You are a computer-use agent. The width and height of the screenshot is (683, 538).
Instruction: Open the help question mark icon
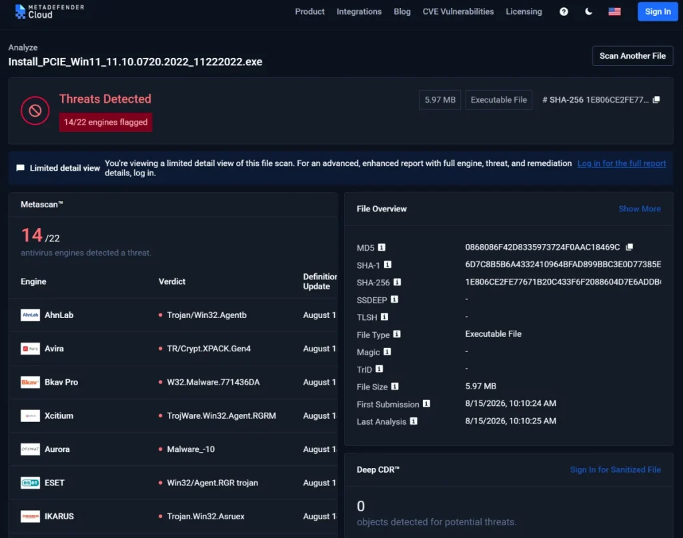point(564,12)
